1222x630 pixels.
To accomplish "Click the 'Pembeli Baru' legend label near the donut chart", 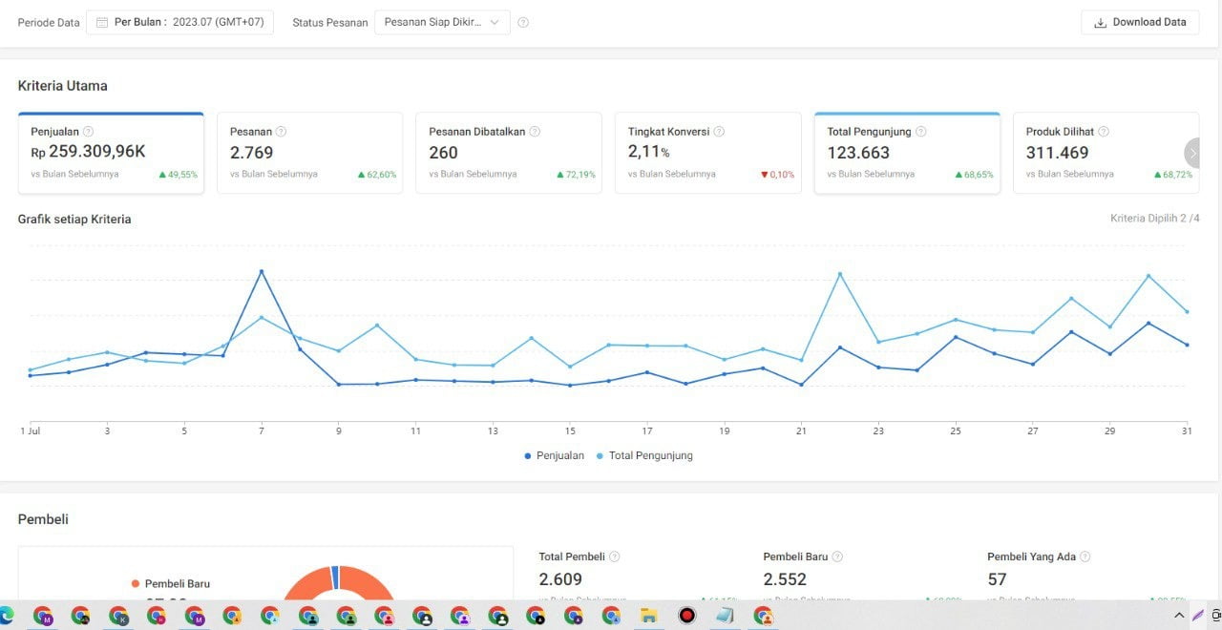I will [x=178, y=583].
